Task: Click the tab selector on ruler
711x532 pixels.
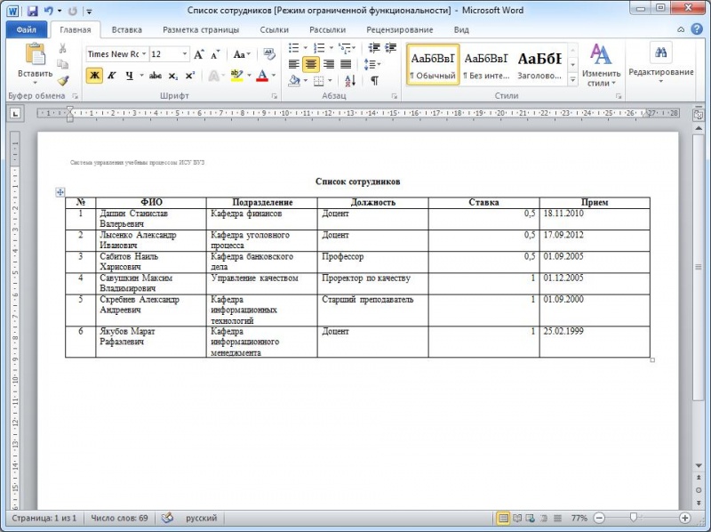Action: tap(15, 114)
